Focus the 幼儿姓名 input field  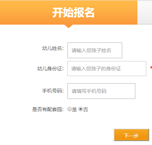click(95, 50)
